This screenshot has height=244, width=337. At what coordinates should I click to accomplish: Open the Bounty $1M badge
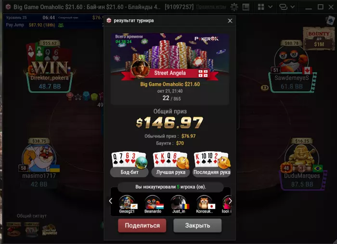[319, 39]
